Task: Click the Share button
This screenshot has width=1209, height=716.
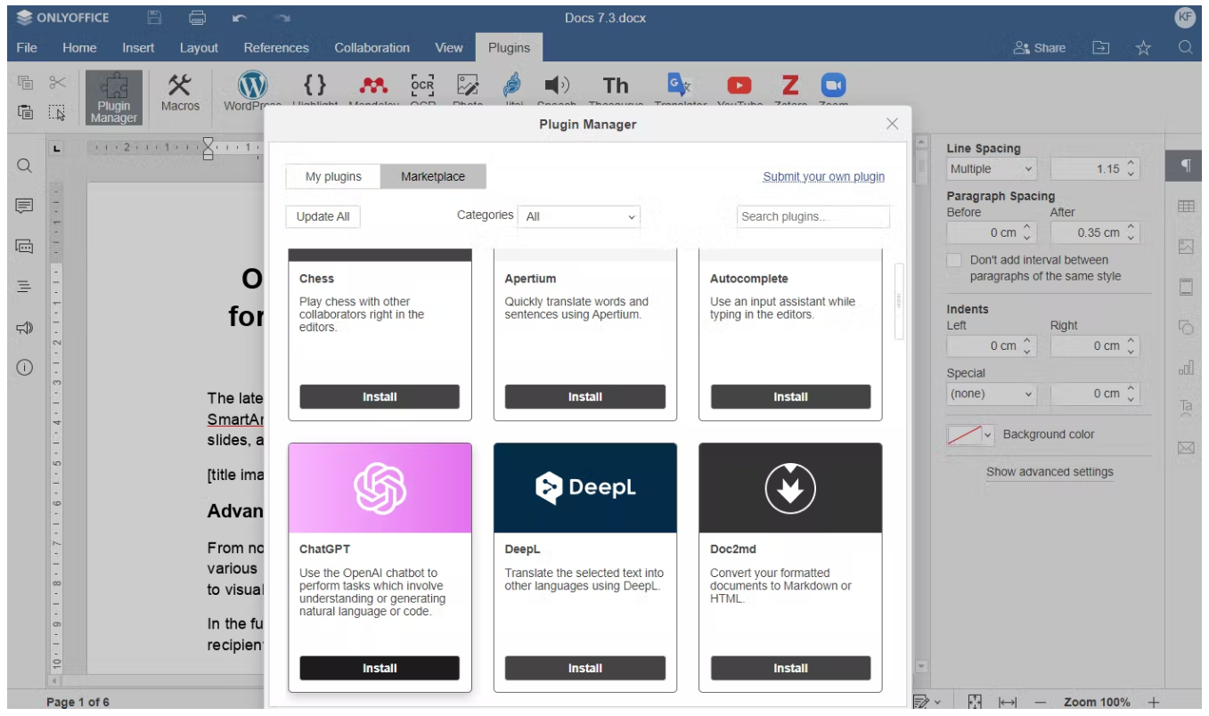Action: pyautogui.click(x=1039, y=48)
